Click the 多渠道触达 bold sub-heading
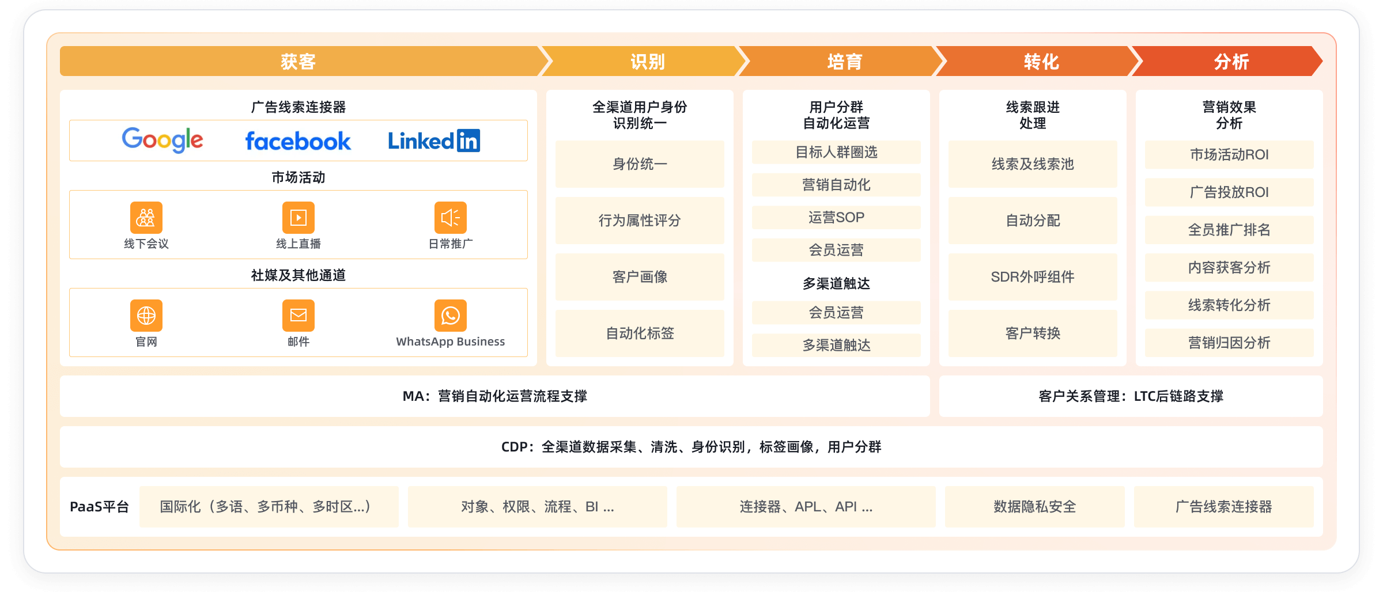Viewport: 1383px width, 592px height. click(x=836, y=283)
